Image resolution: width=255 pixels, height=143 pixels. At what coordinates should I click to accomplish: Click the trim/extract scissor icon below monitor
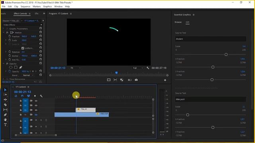coord(115,80)
